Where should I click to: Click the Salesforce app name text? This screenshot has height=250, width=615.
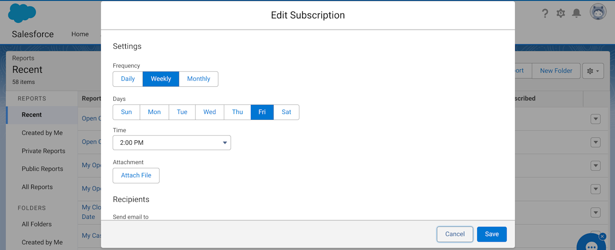click(33, 34)
